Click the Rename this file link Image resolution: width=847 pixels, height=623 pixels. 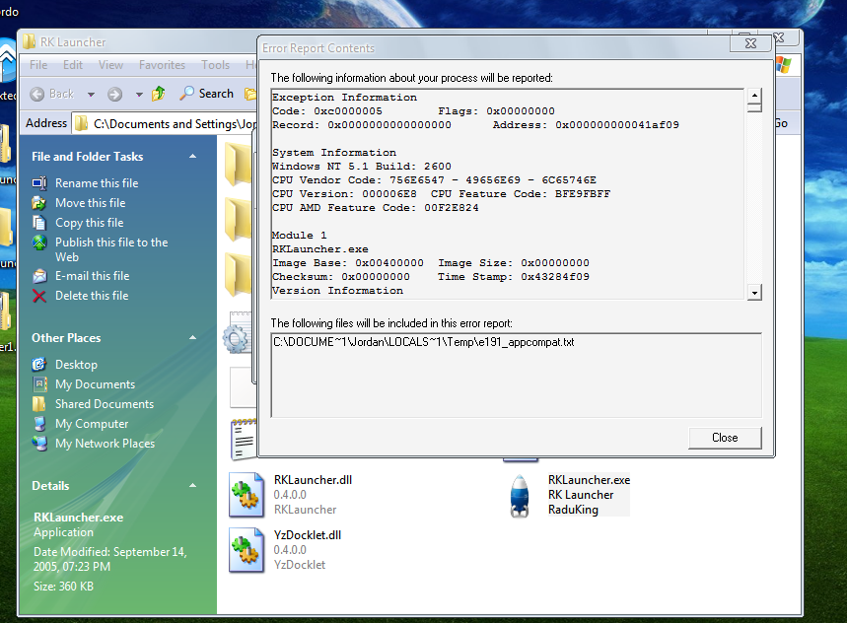tap(97, 183)
